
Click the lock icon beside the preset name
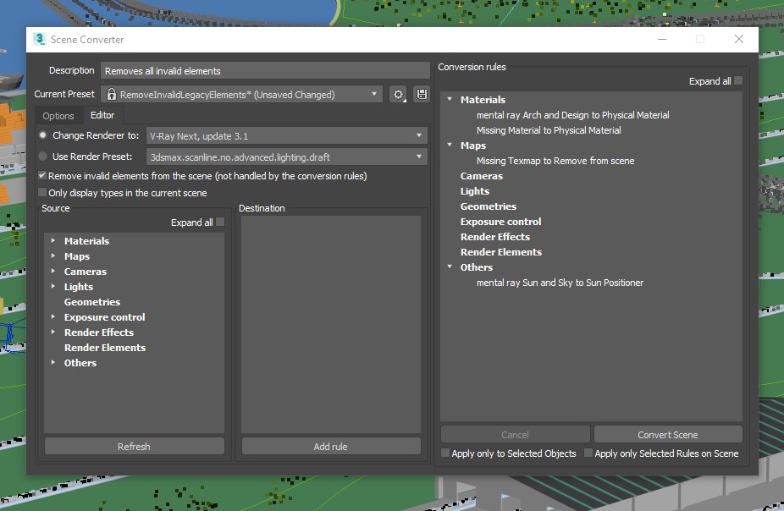pos(112,95)
